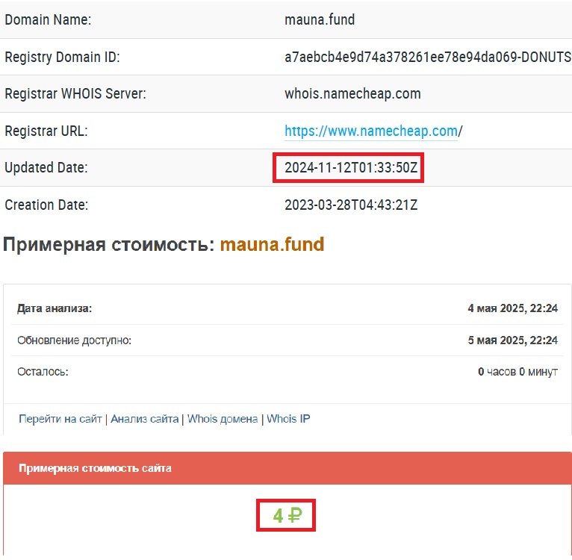Click the Registry Domain ID value

pyautogui.click(x=428, y=57)
